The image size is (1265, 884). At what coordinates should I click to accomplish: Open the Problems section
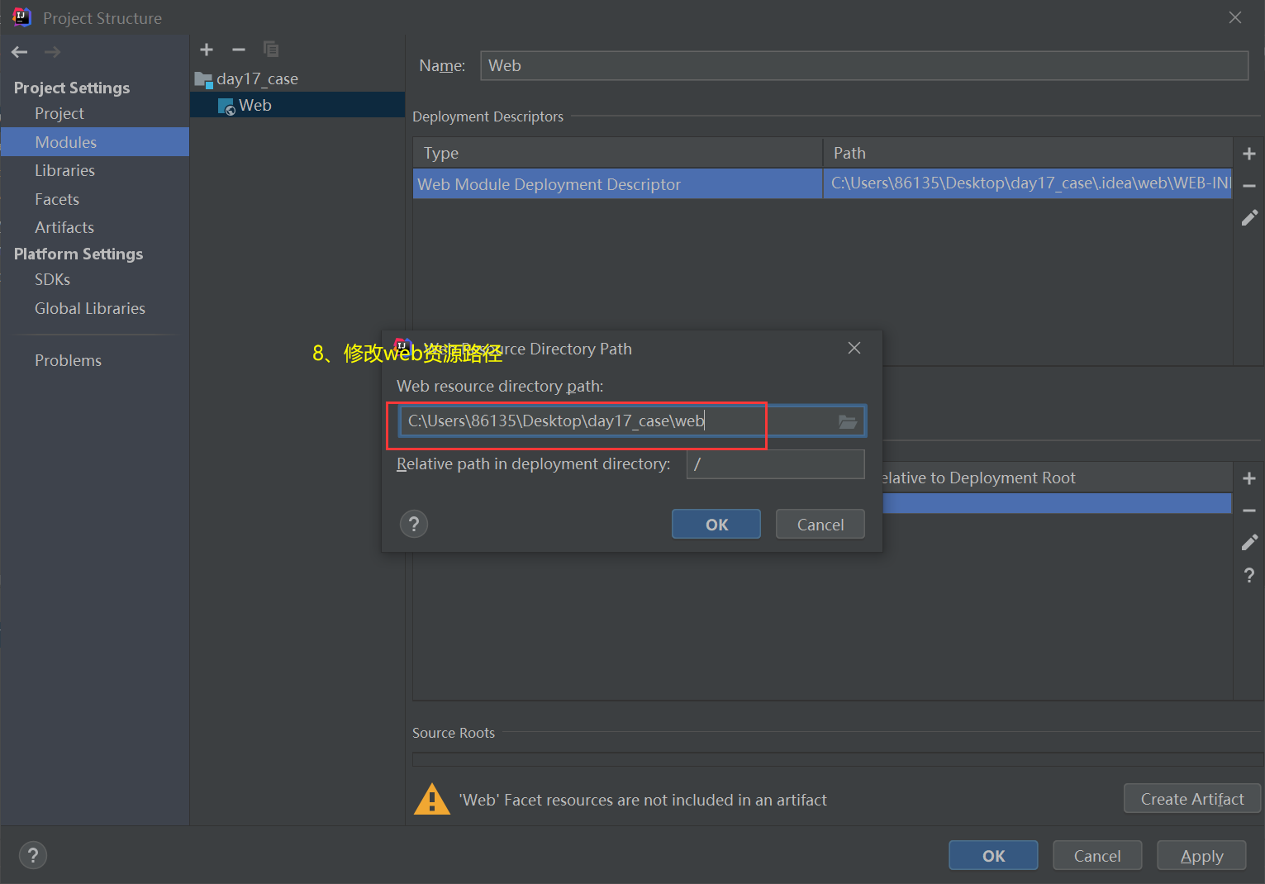tap(68, 360)
